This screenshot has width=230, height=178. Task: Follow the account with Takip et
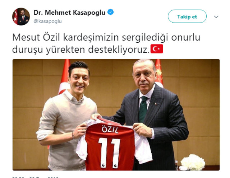pyautogui.click(x=187, y=16)
